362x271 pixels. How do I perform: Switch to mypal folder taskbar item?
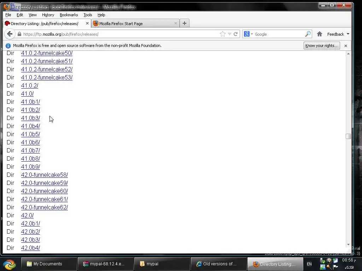[x=162, y=264]
